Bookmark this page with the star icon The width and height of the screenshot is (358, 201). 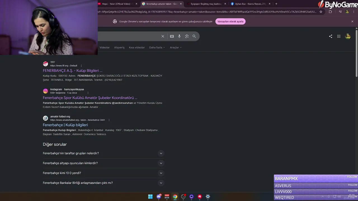pyautogui.click(x=321, y=12)
